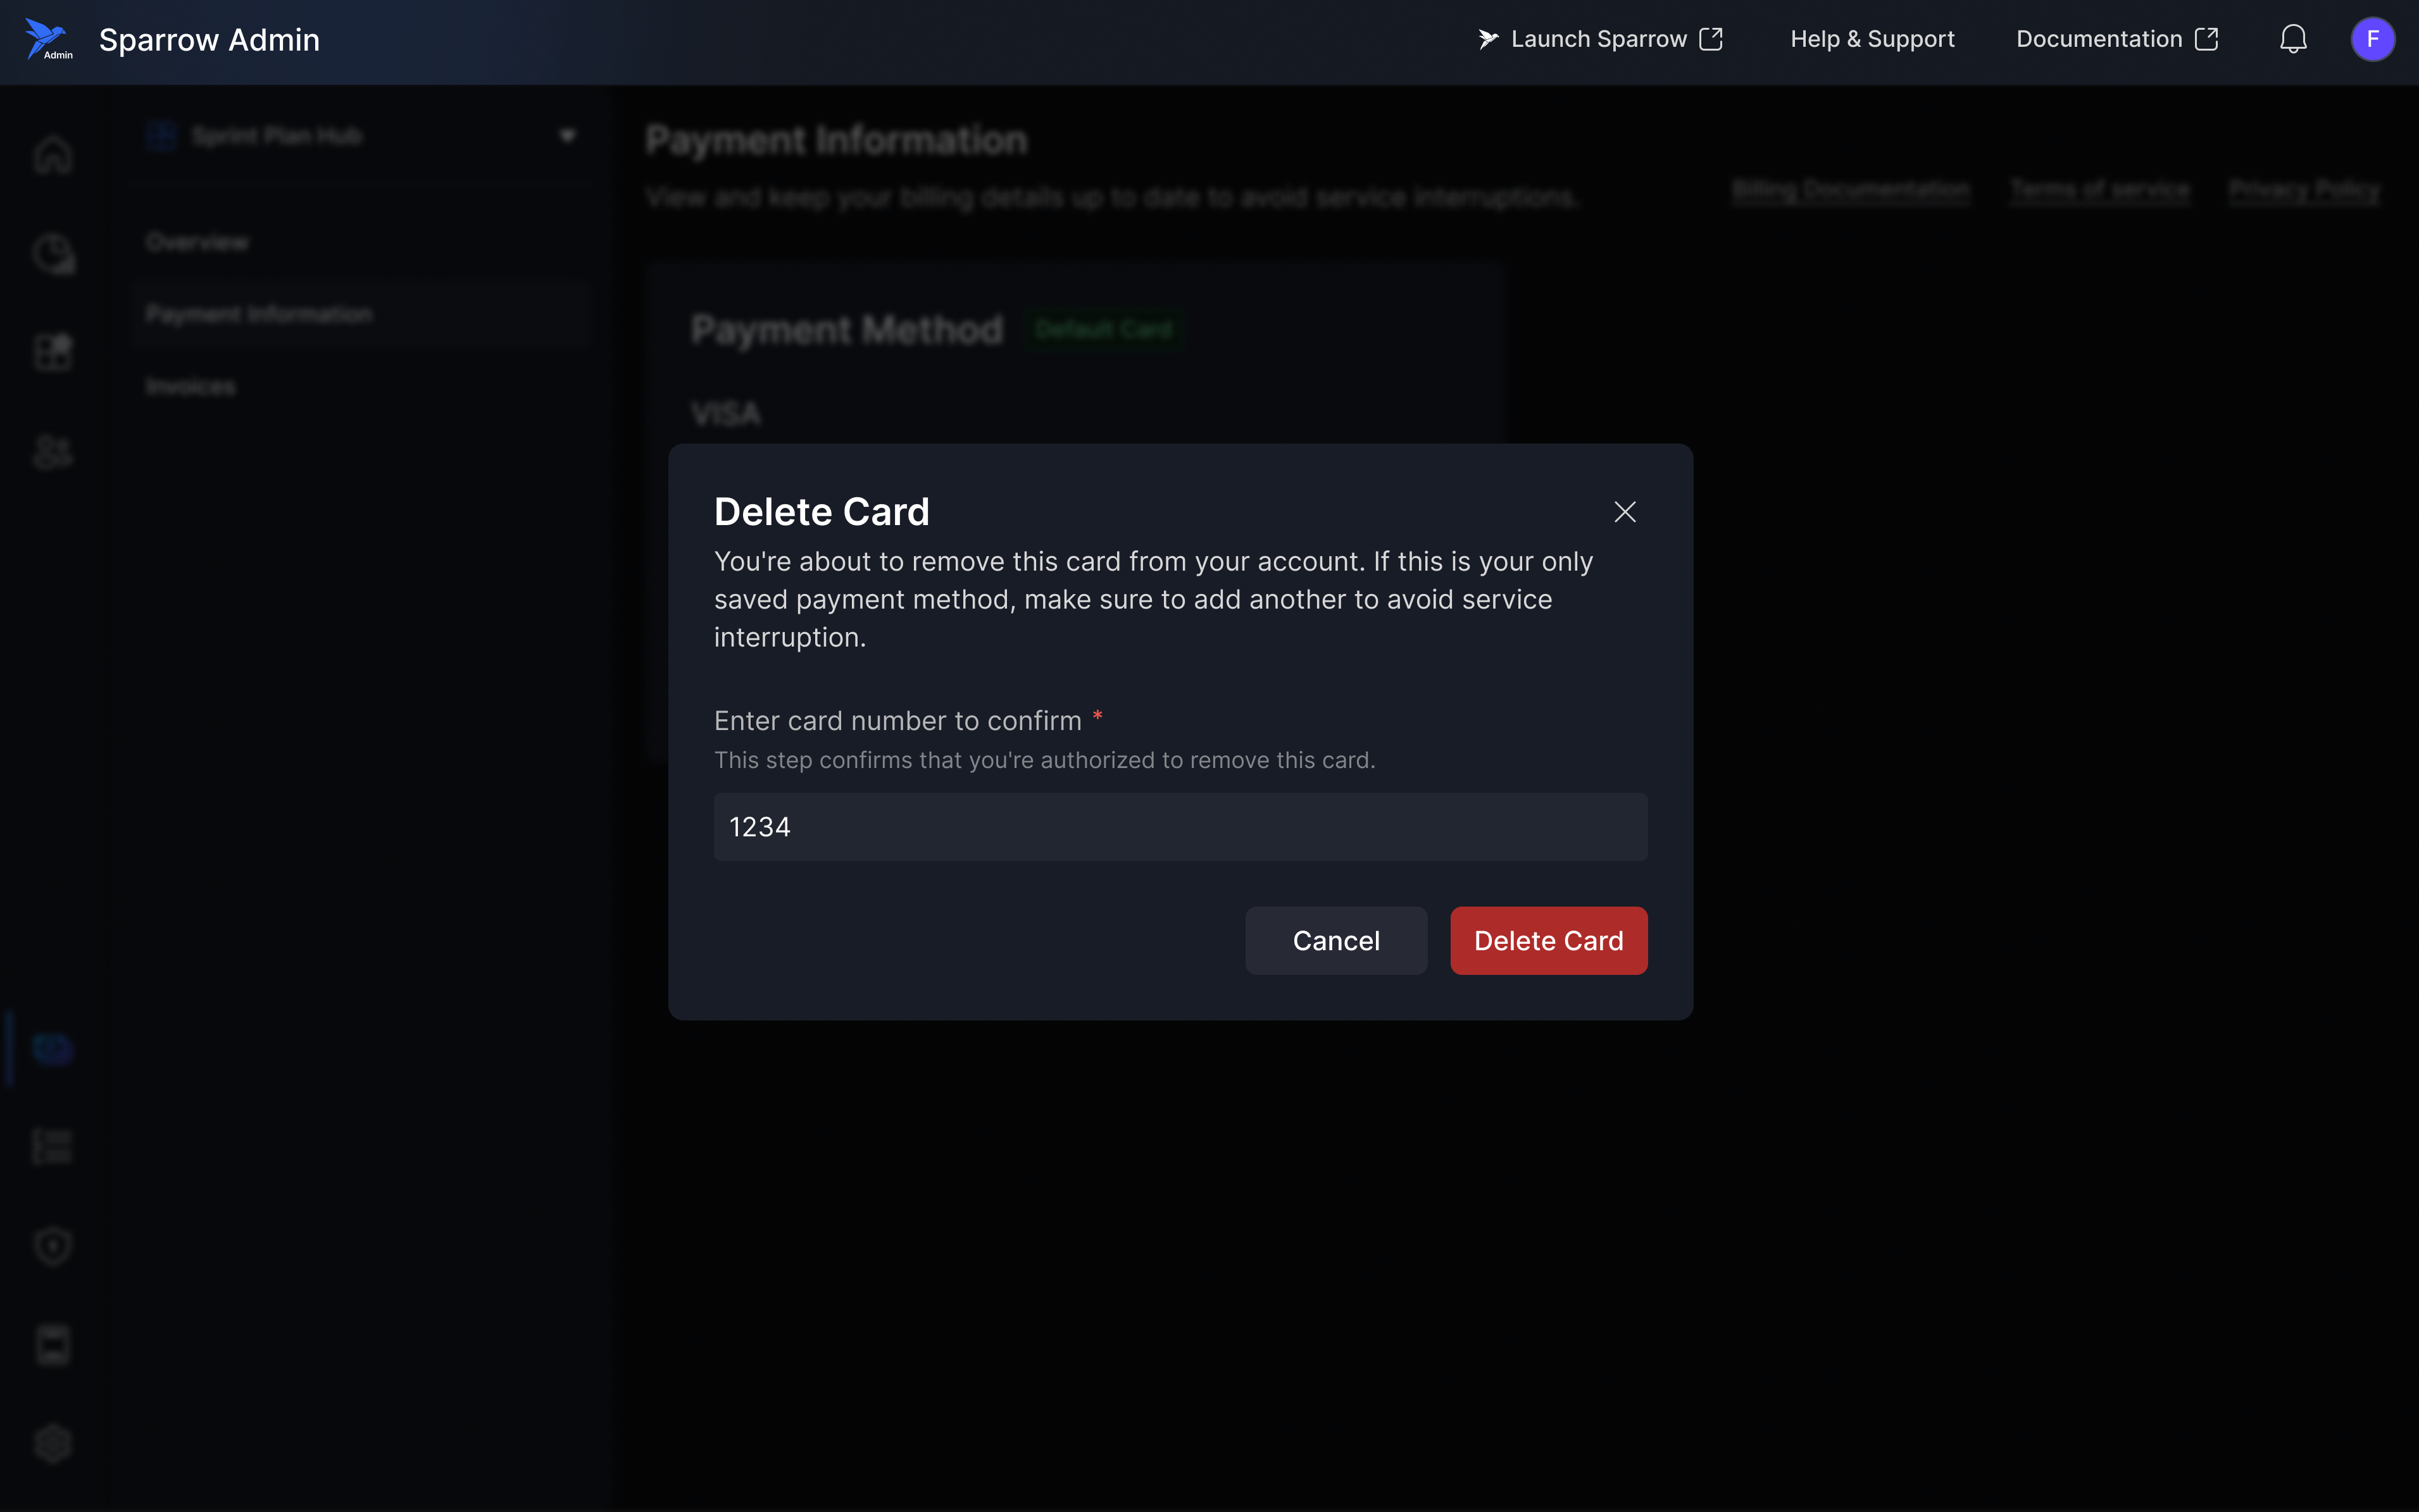Click the billing card icon in sidebar
This screenshot has width=2419, height=1512.
pos(53,1048)
